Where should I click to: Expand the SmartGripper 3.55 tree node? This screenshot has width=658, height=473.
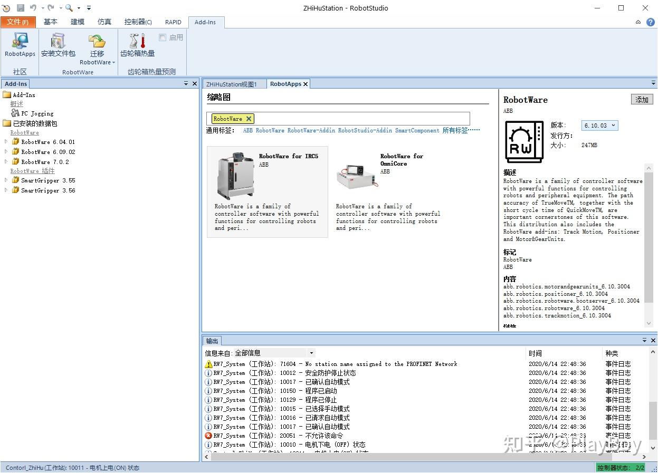(x=6, y=180)
